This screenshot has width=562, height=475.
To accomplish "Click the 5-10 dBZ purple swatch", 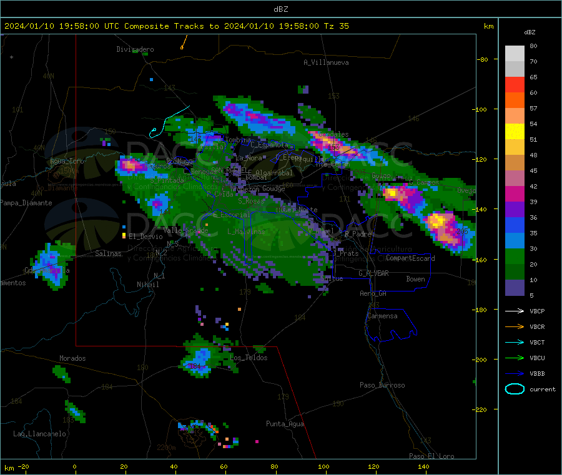I will tap(515, 288).
